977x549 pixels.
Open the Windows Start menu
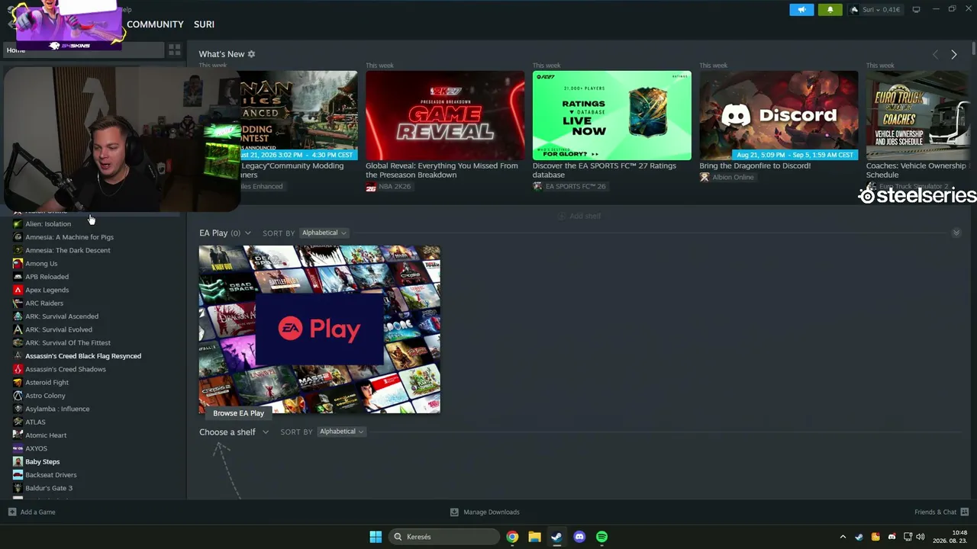pyautogui.click(x=376, y=537)
